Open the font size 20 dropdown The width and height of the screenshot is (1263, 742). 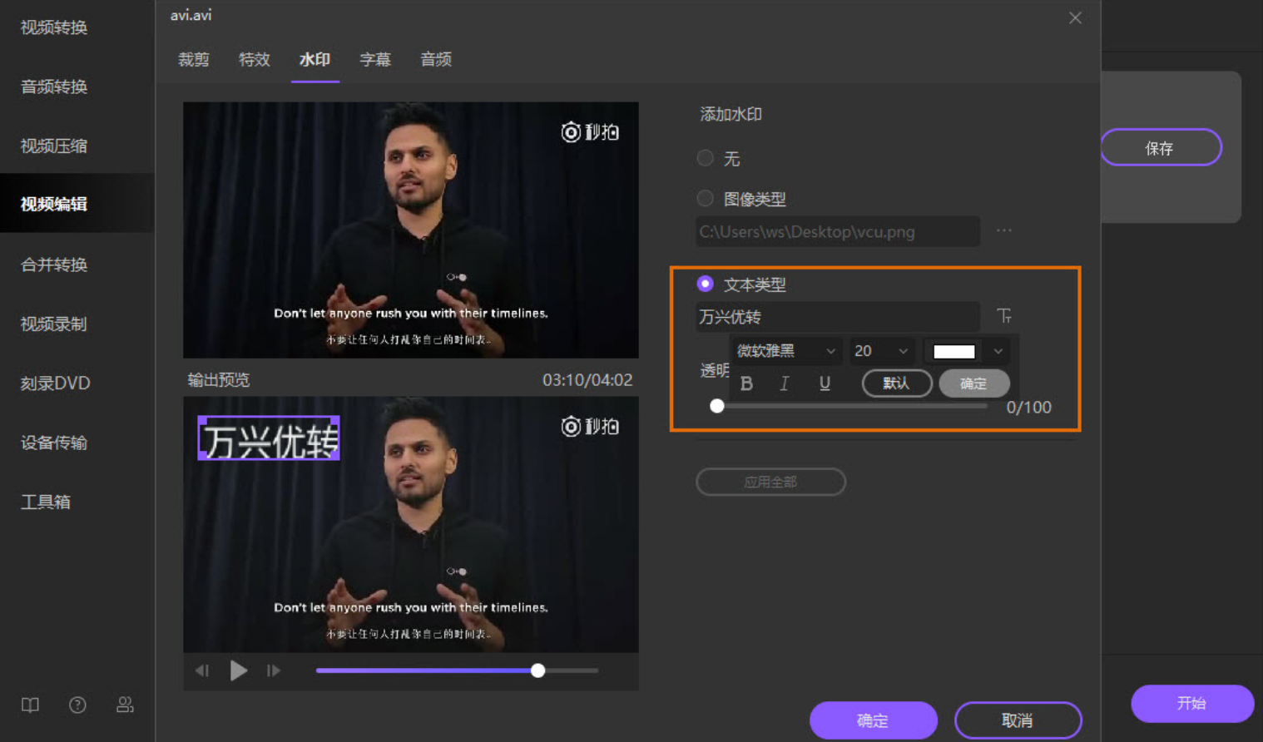[881, 351]
